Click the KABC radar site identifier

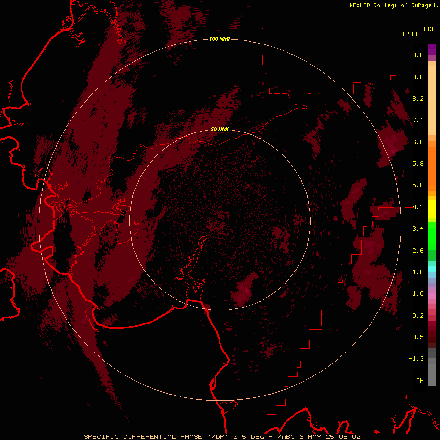(x=286, y=437)
